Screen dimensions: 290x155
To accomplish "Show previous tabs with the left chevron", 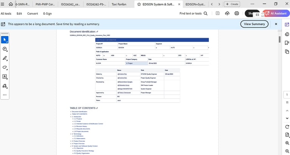I will click(212, 4).
